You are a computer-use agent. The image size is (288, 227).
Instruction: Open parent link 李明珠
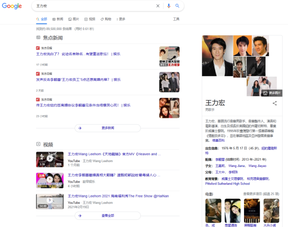[233, 172]
